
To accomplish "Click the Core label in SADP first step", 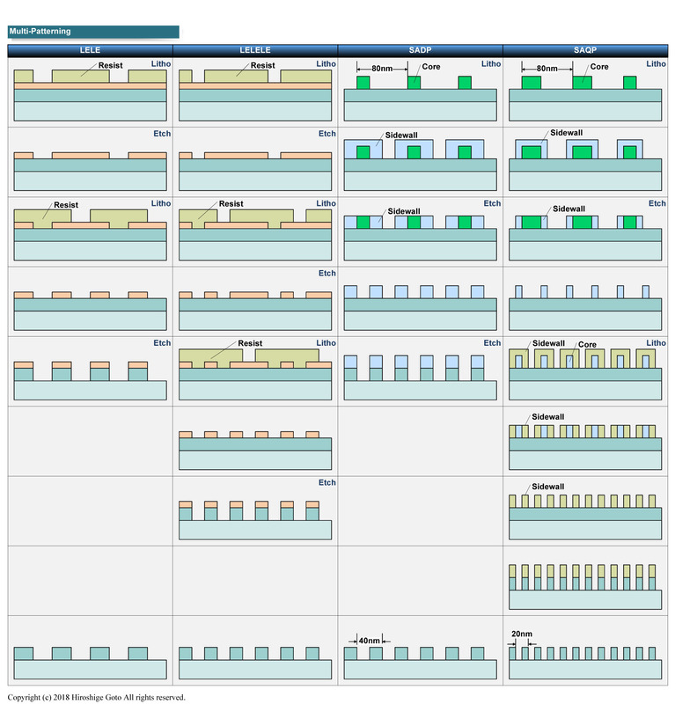I will (x=431, y=67).
